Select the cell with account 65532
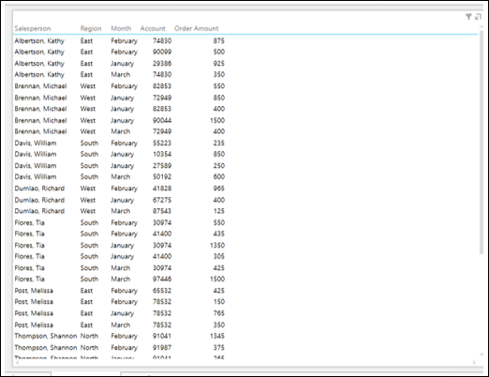 162,291
